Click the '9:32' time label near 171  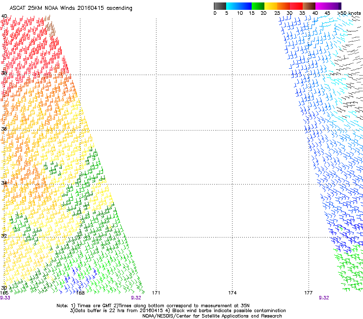click(136, 298)
